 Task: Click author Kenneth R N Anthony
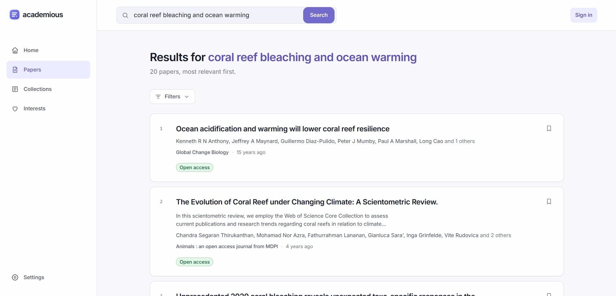(202, 141)
